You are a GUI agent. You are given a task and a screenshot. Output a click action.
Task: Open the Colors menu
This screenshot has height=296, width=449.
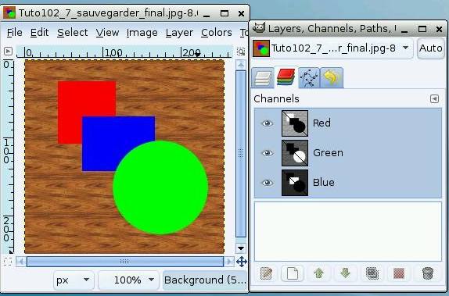coord(216,33)
